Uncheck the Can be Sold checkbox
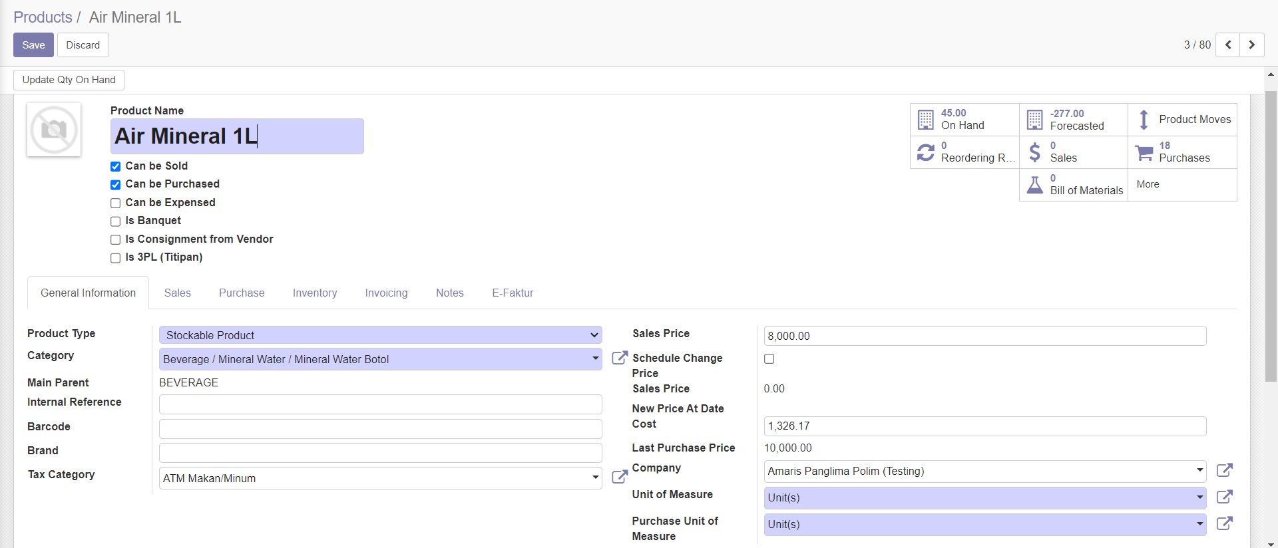1278x548 pixels. pos(115,166)
